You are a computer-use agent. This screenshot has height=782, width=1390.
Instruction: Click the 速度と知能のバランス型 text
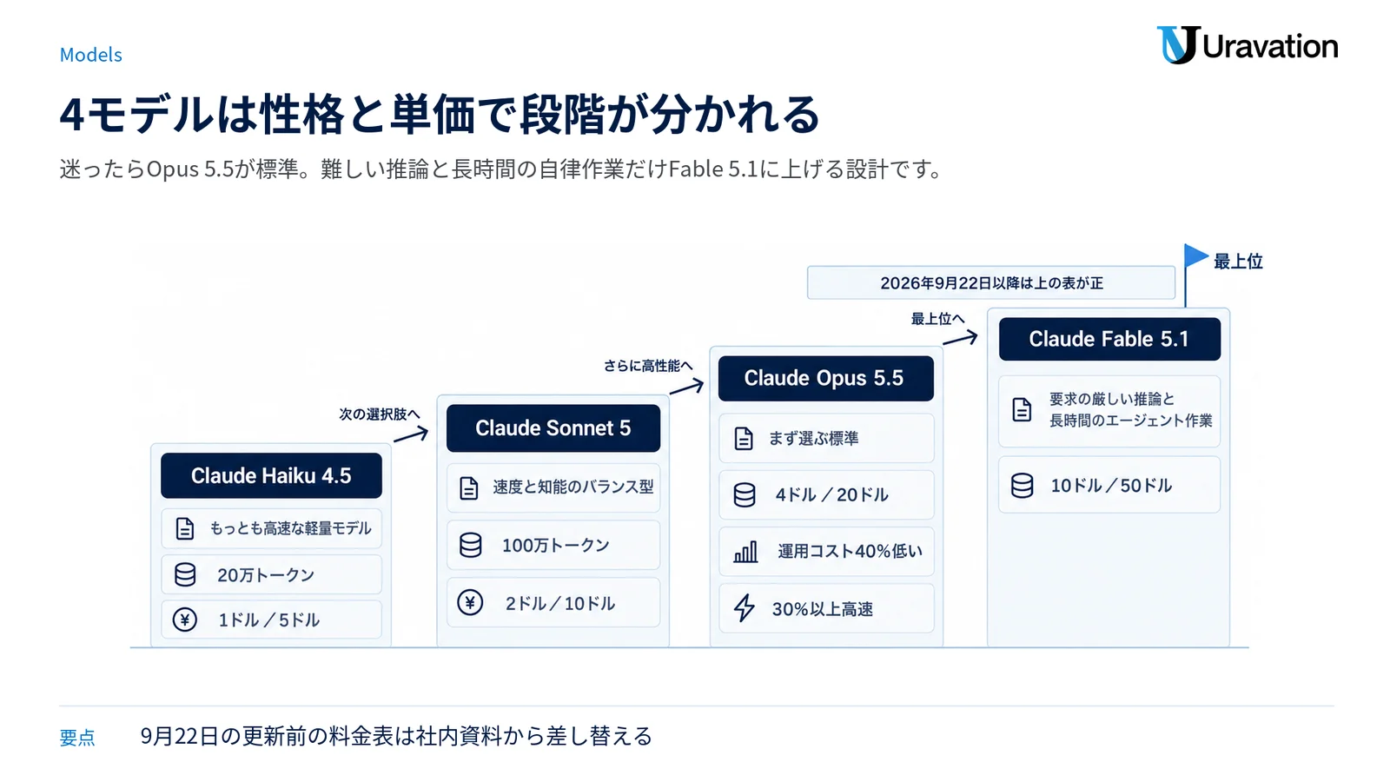click(x=573, y=487)
